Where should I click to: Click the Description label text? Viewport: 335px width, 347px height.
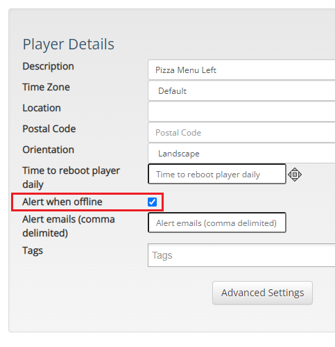[x=48, y=66]
